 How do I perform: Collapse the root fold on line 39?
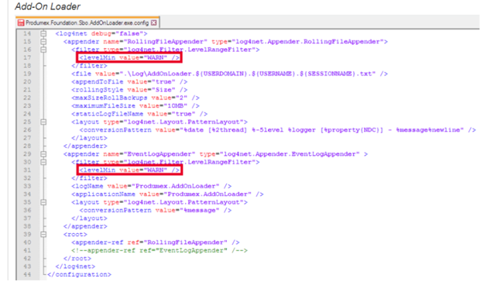click(x=43, y=234)
